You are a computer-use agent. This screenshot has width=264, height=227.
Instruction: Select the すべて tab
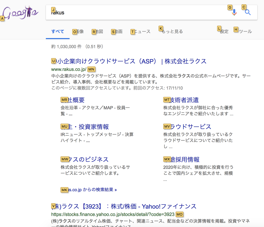pyautogui.click(x=57, y=31)
